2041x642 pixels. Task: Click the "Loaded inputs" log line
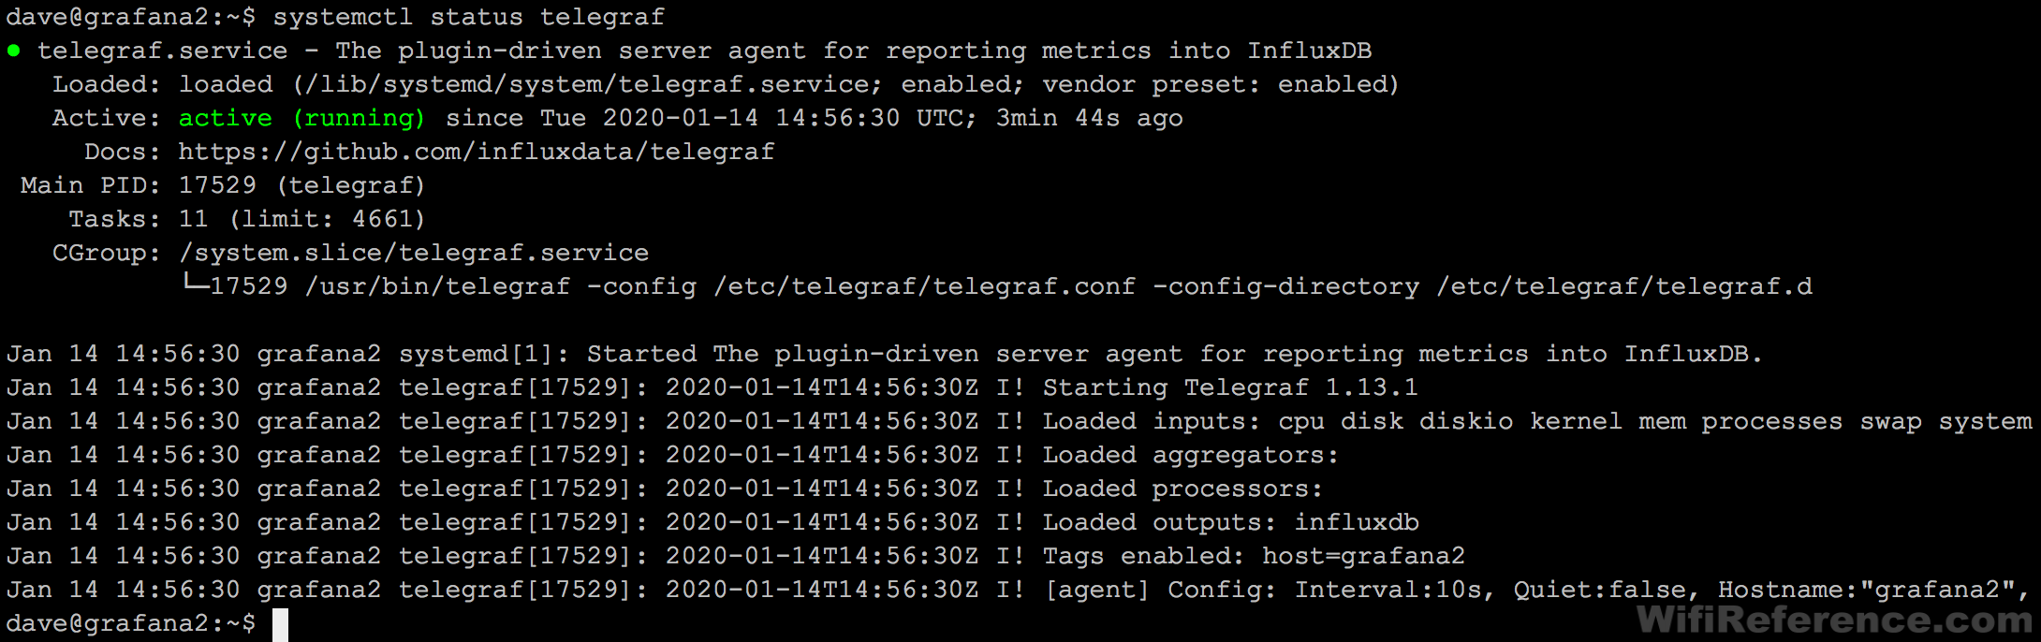[1535, 421]
